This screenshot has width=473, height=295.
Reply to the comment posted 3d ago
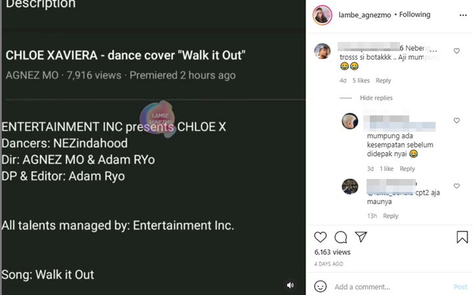[x=407, y=168]
